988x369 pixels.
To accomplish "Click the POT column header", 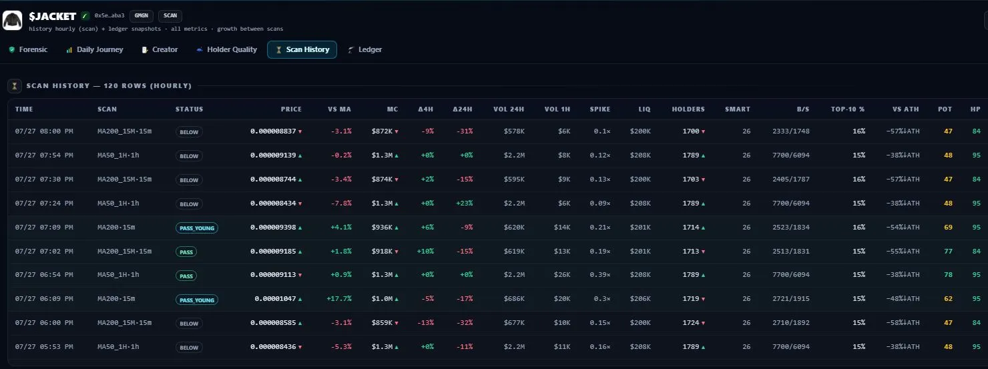I will coord(945,109).
